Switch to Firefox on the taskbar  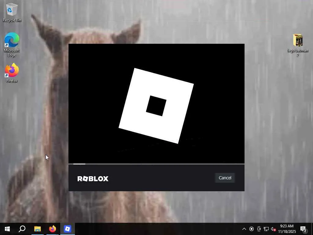53,229
